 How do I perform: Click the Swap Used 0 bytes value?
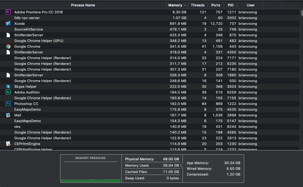[x=173, y=178]
